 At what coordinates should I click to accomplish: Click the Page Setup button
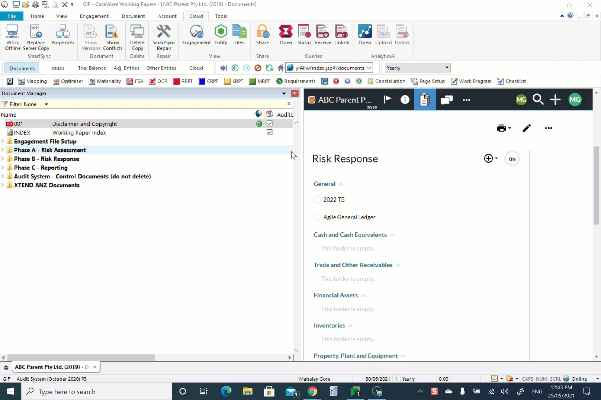click(428, 81)
